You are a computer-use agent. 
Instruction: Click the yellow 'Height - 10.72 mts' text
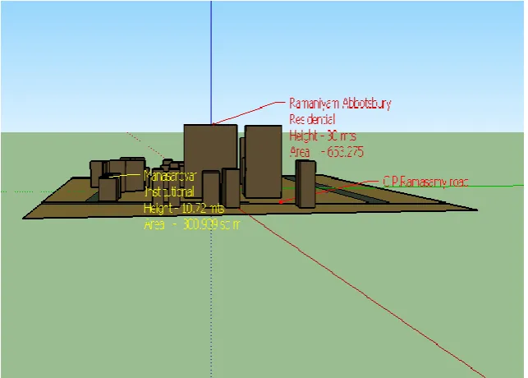(x=183, y=209)
